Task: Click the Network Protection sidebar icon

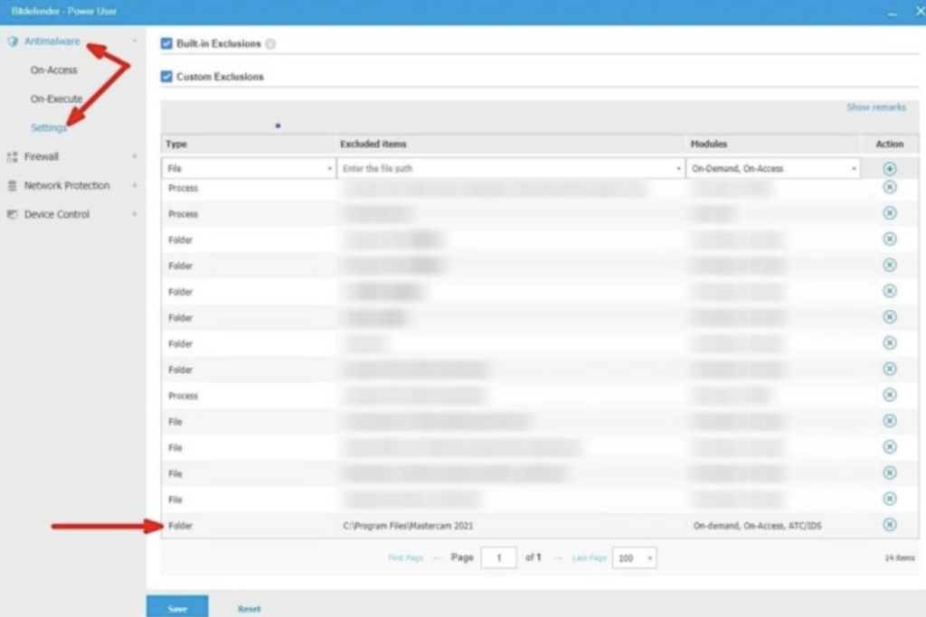Action: [12, 186]
